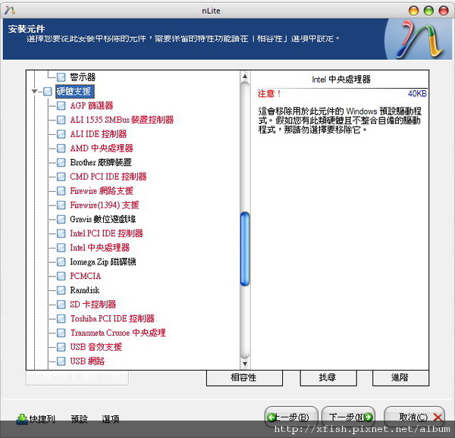The image size is (455, 438).
Task: Select the Iomega Zip 磁碟機 entry
Action: pos(102,261)
